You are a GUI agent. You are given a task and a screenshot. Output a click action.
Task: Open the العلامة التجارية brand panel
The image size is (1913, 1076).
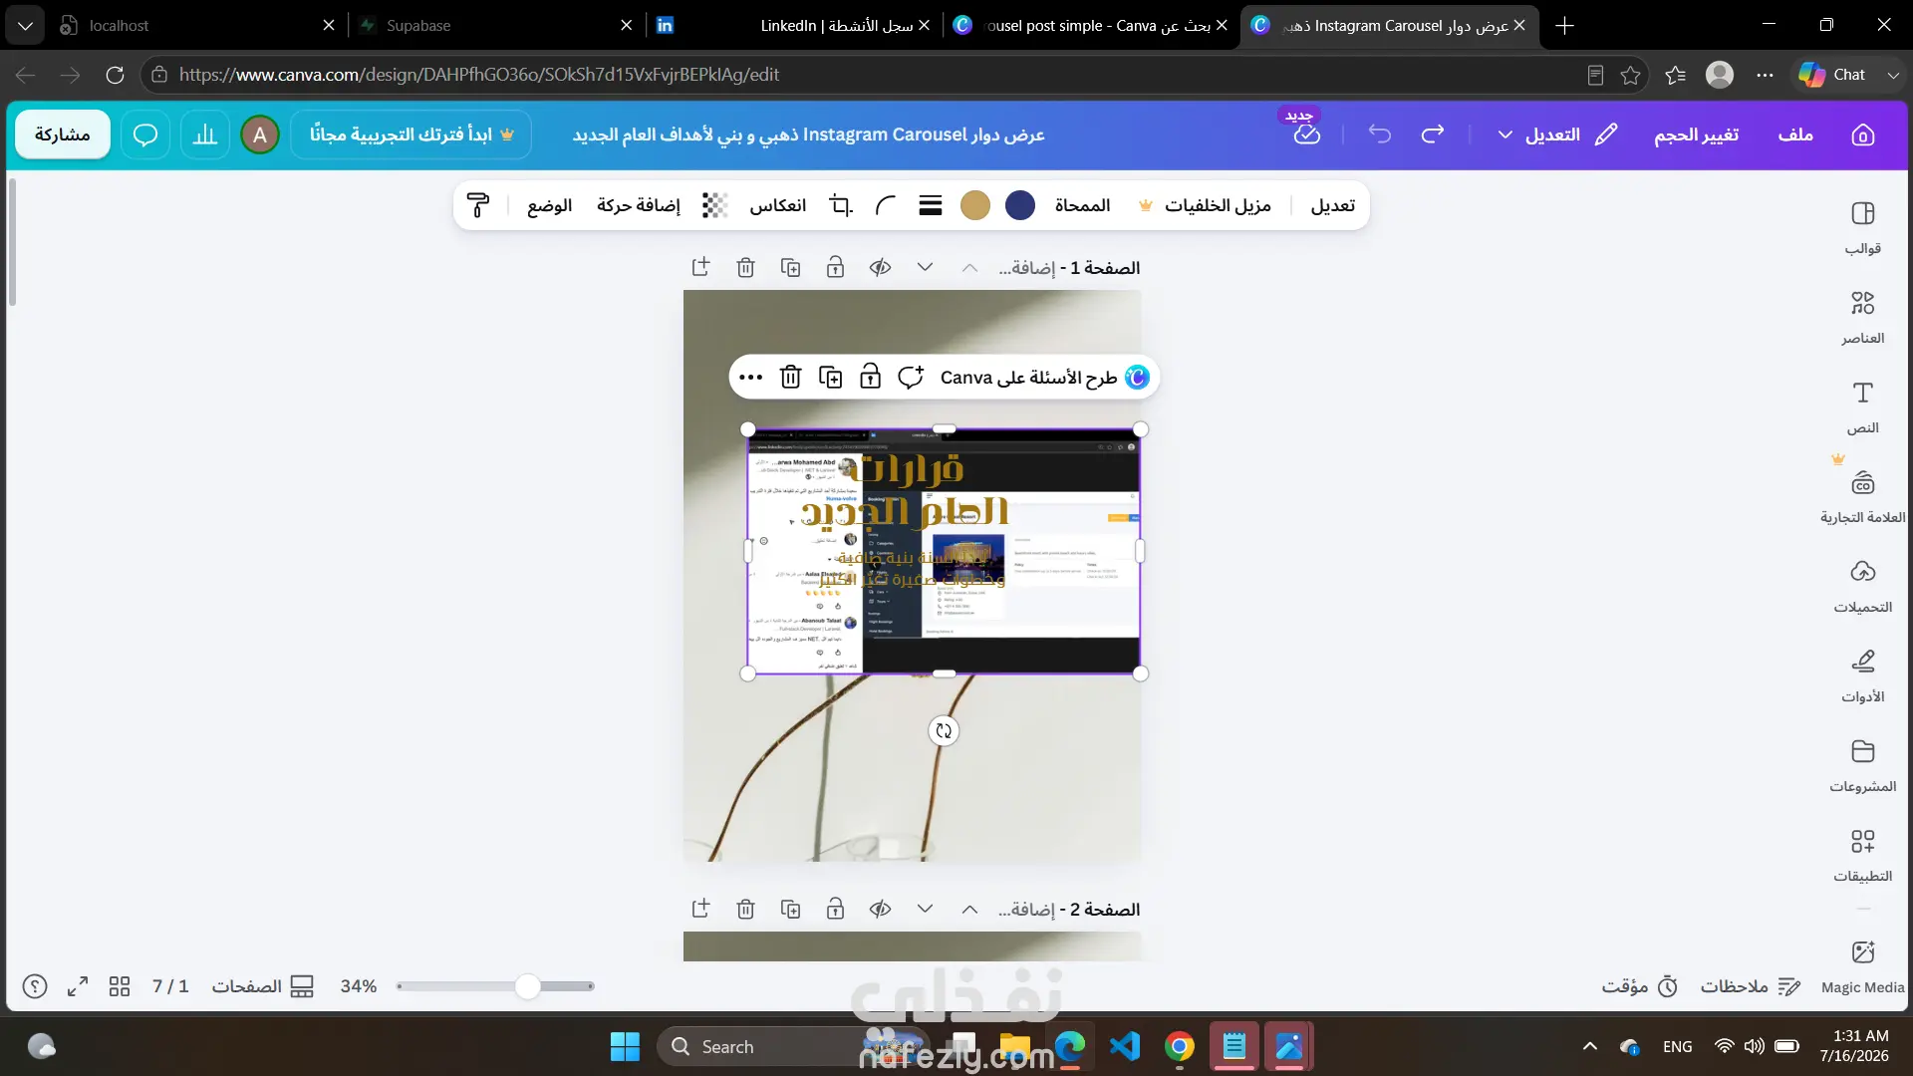click(1862, 497)
